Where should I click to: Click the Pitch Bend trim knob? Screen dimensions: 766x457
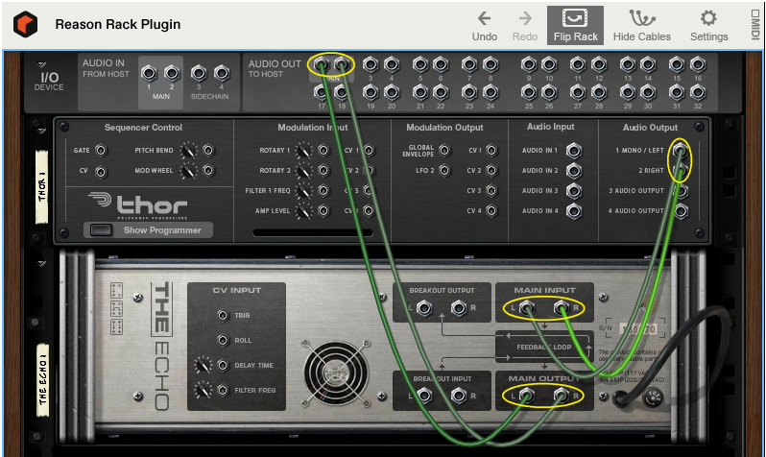pos(188,151)
